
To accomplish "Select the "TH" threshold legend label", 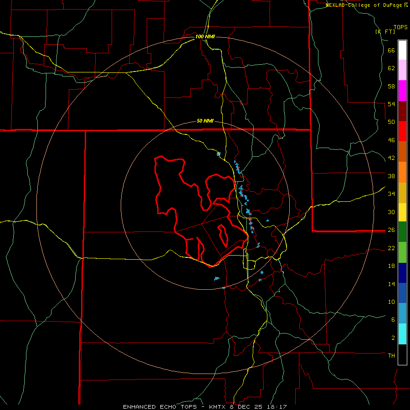I will (391, 356).
